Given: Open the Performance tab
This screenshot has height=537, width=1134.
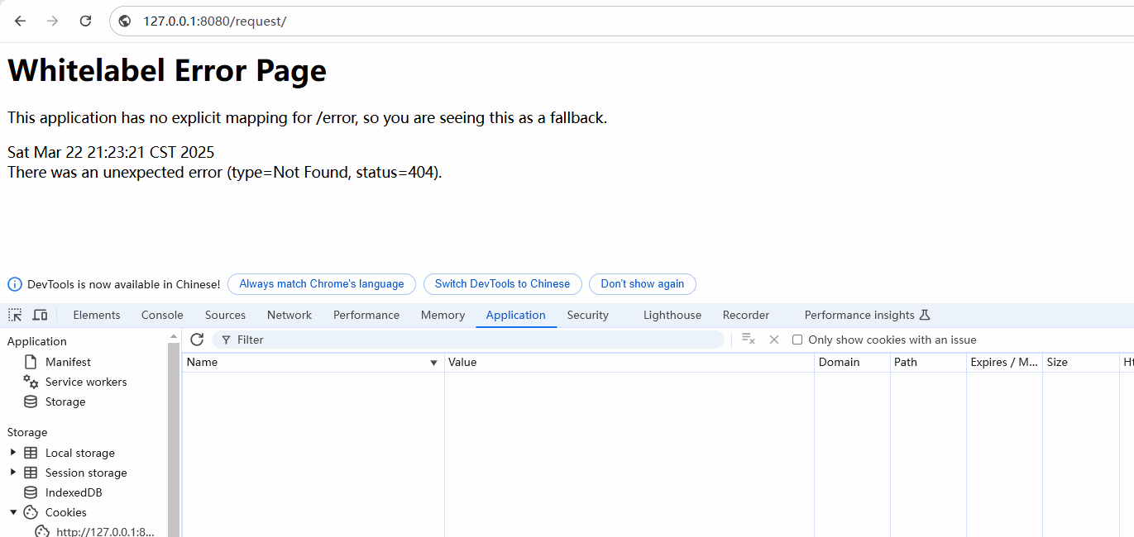Looking at the screenshot, I should point(366,315).
